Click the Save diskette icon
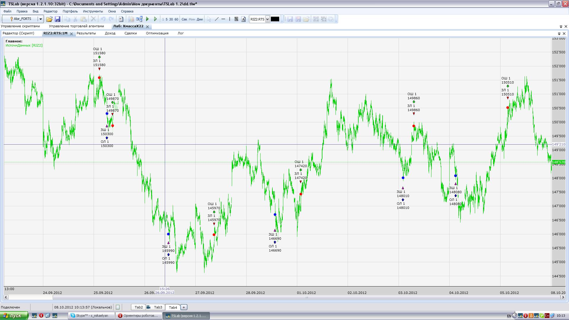Screen dimensions: 569x320 coord(57,19)
